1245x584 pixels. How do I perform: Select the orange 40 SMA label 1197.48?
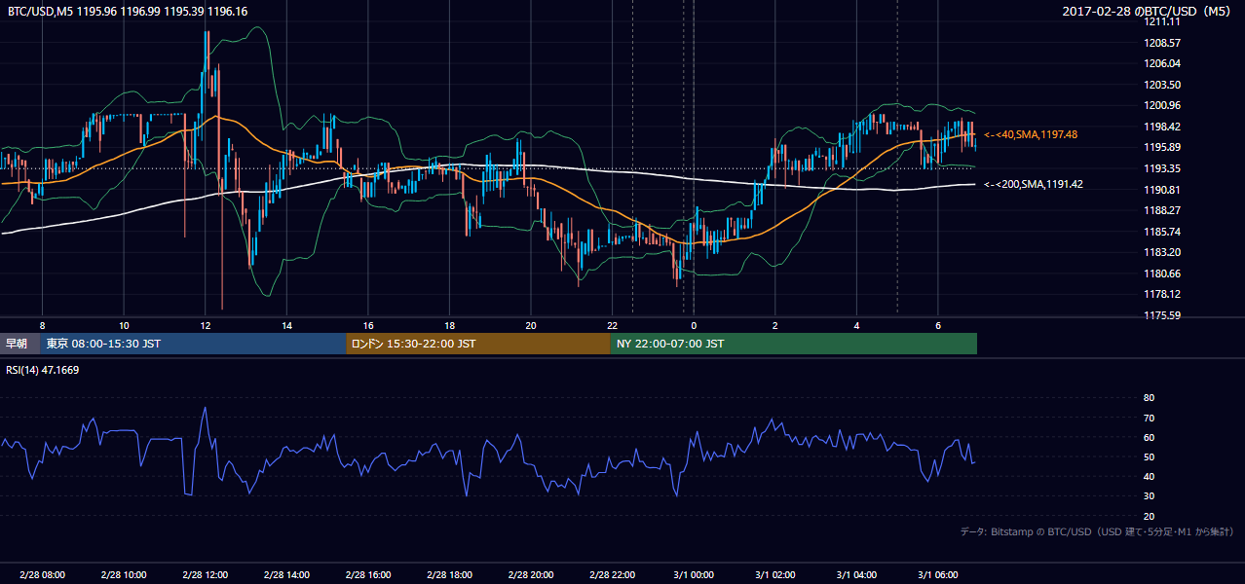[x=1032, y=134]
